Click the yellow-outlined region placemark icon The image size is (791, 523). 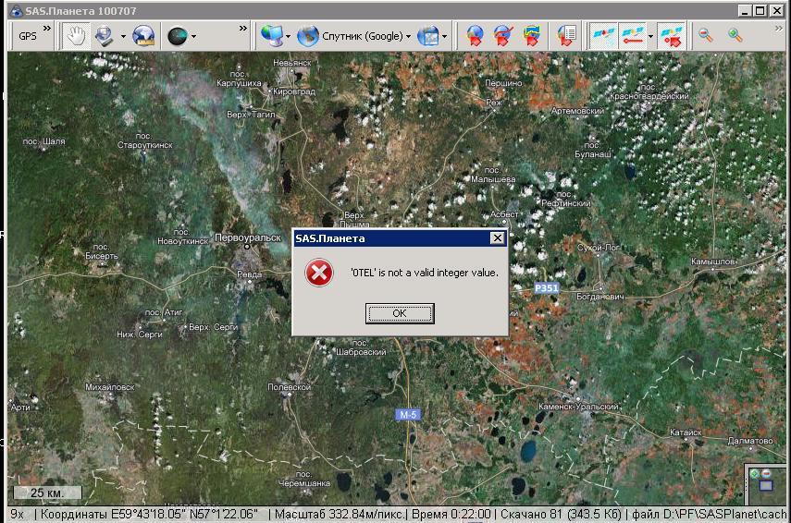pos(531,36)
